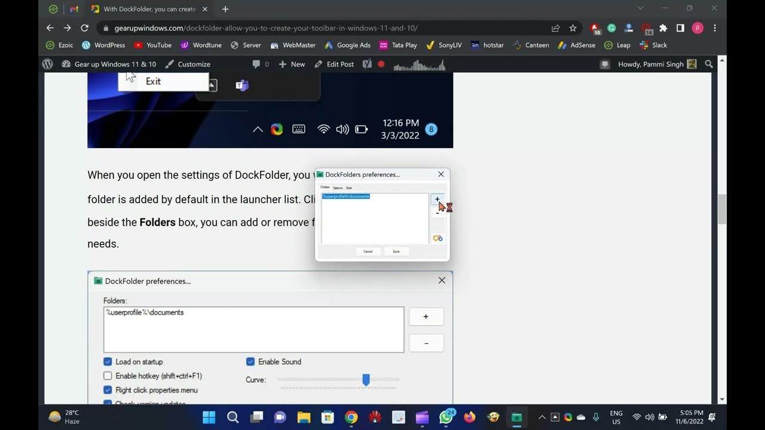Reload the current page

coord(84,28)
